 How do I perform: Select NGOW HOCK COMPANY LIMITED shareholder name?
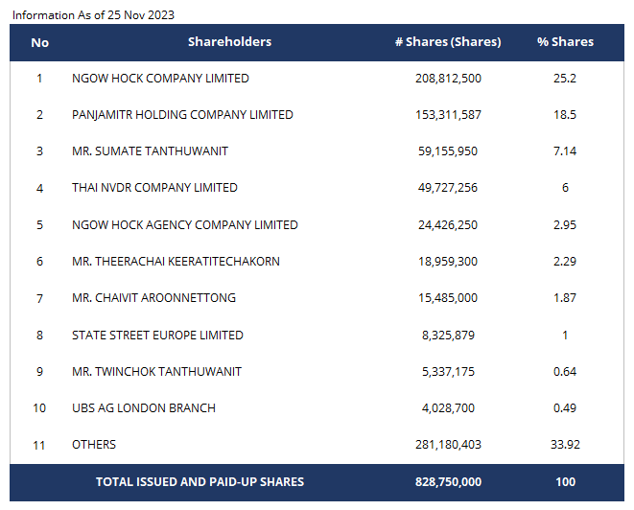pos(160,79)
